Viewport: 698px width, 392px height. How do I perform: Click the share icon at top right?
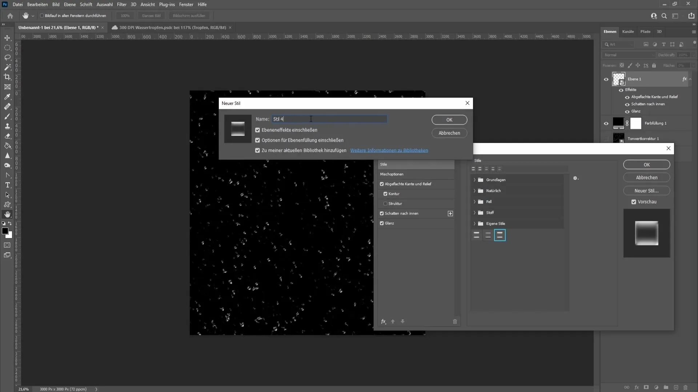tap(691, 16)
